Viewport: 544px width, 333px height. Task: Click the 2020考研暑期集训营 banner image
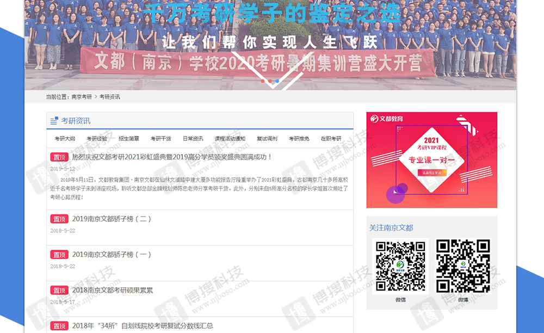(x=270, y=45)
